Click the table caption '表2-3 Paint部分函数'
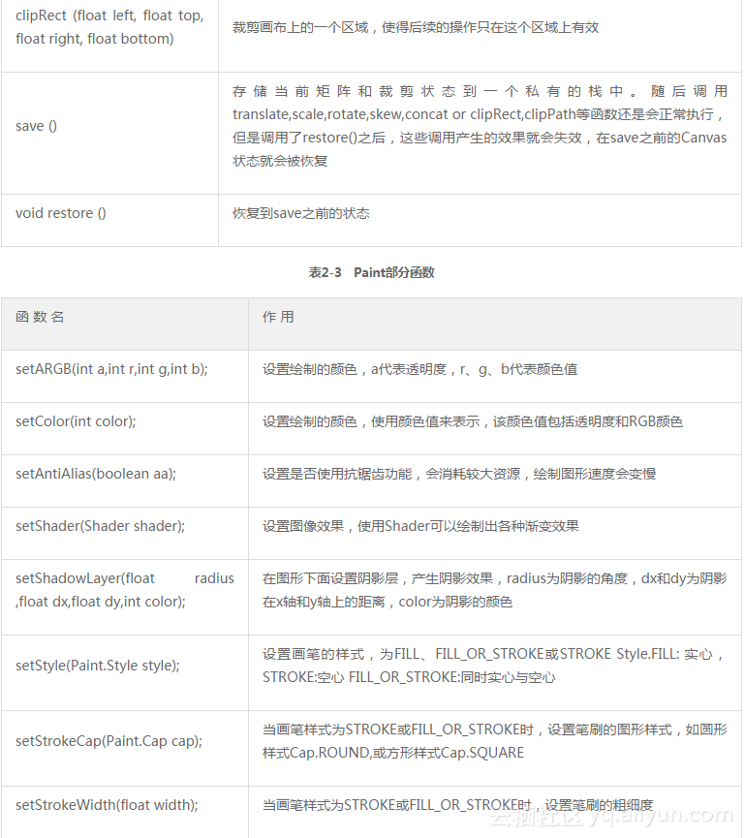Screen dimensions: 744x838 coord(371,272)
